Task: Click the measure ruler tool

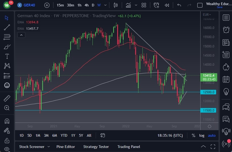Action: pos(7,98)
